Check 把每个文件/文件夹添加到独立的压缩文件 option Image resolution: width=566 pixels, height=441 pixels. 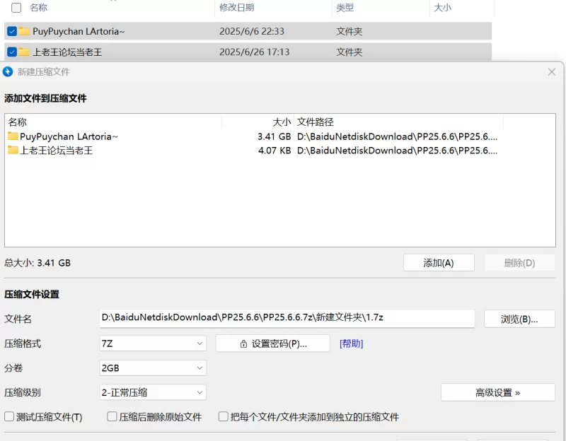click(224, 416)
